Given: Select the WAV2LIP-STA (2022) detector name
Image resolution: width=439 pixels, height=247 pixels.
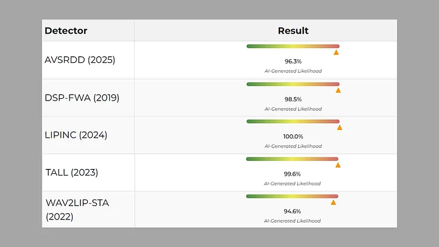Looking at the screenshot, I should coord(77,209).
